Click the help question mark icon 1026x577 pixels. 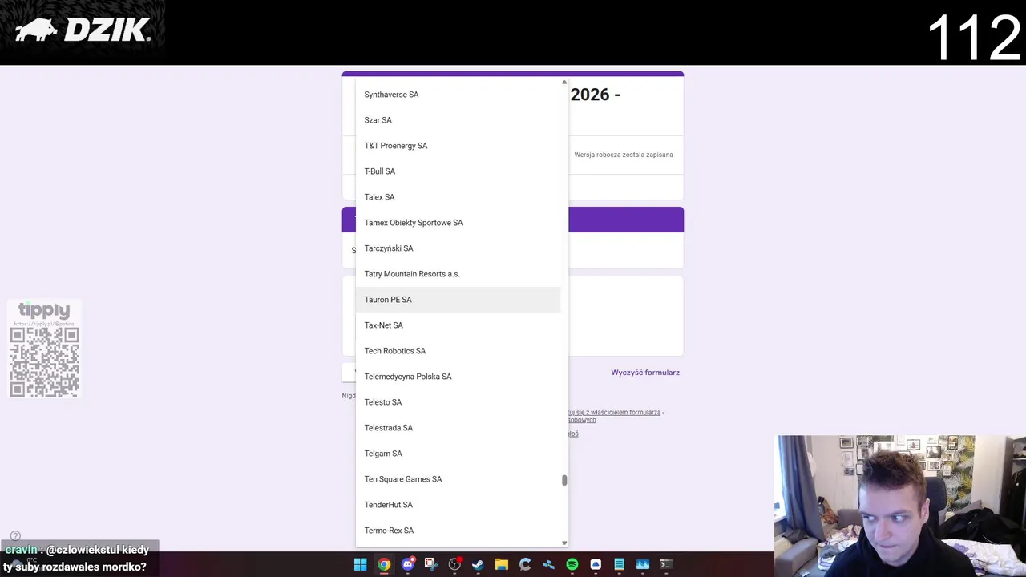[15, 536]
